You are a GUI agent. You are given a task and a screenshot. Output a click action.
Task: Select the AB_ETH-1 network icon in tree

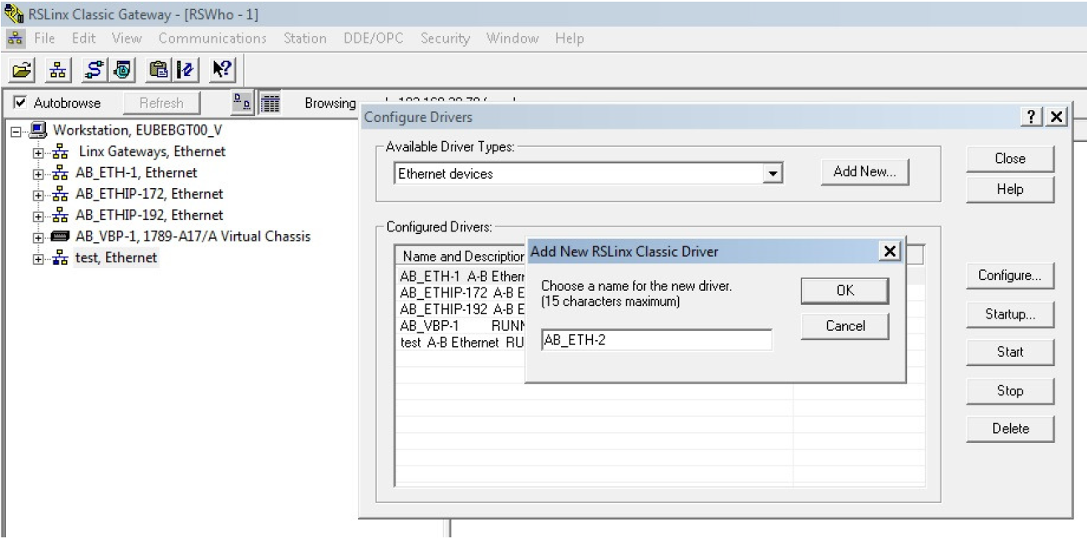[61, 173]
